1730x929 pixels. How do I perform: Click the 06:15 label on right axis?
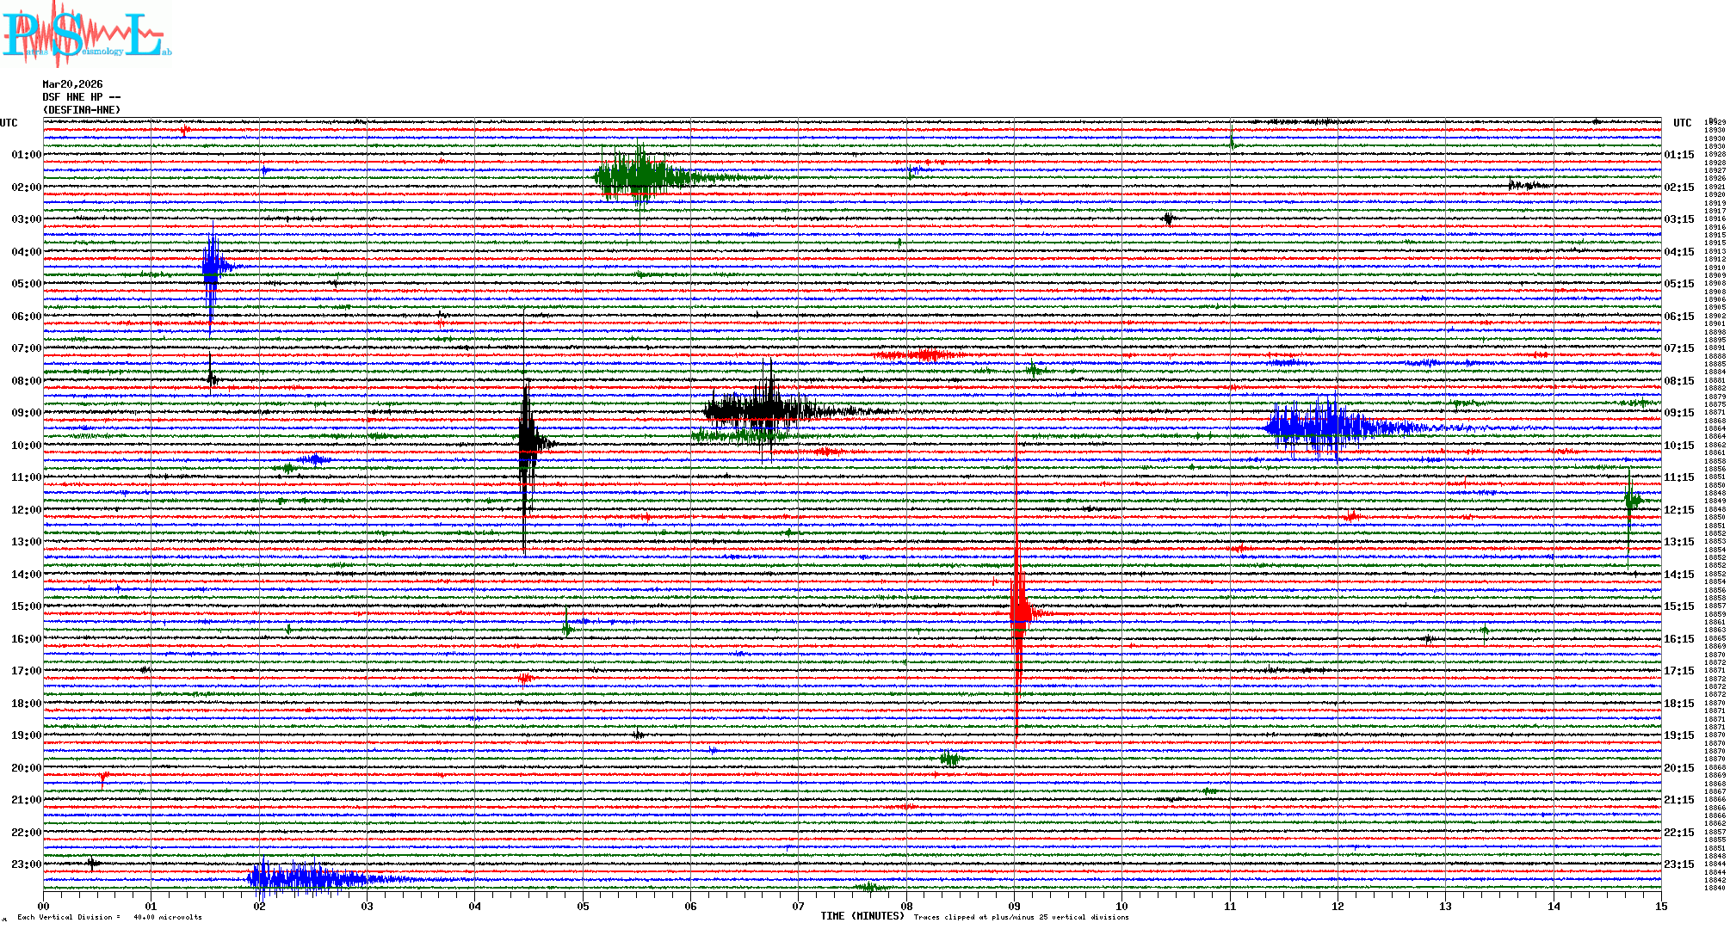pos(1678,317)
